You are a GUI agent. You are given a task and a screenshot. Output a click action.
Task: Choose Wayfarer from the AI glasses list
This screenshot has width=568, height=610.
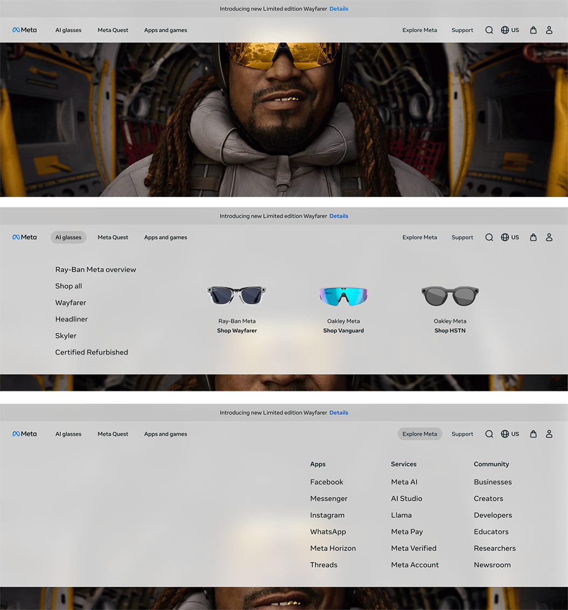tap(71, 303)
